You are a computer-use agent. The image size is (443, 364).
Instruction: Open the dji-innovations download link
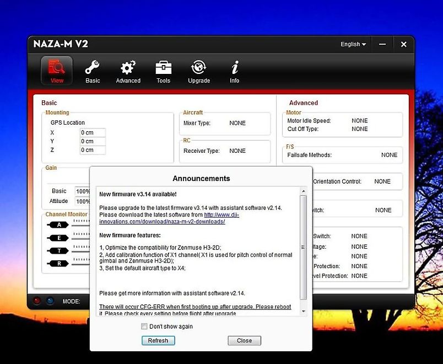pyautogui.click(x=169, y=218)
